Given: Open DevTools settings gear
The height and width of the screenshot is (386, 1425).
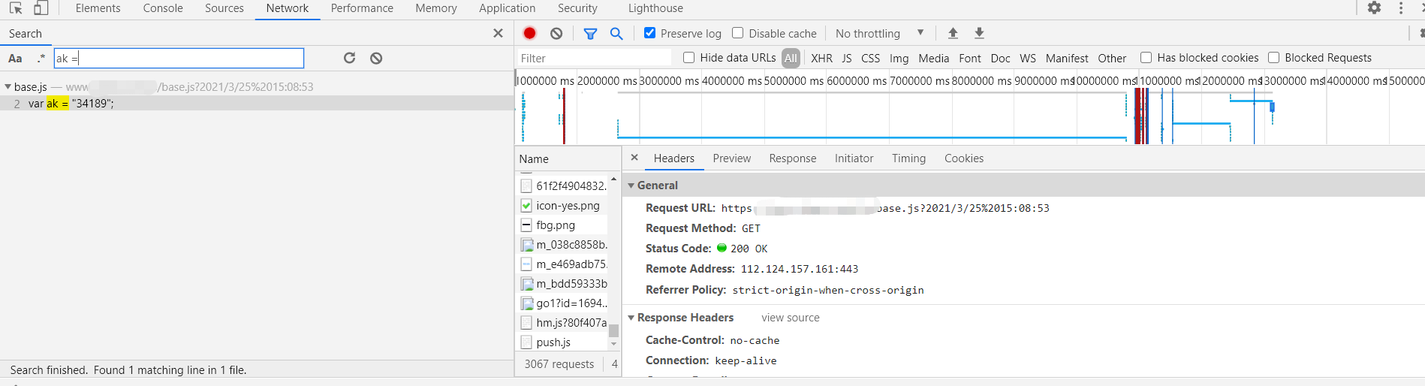Looking at the screenshot, I should click(x=1374, y=8).
